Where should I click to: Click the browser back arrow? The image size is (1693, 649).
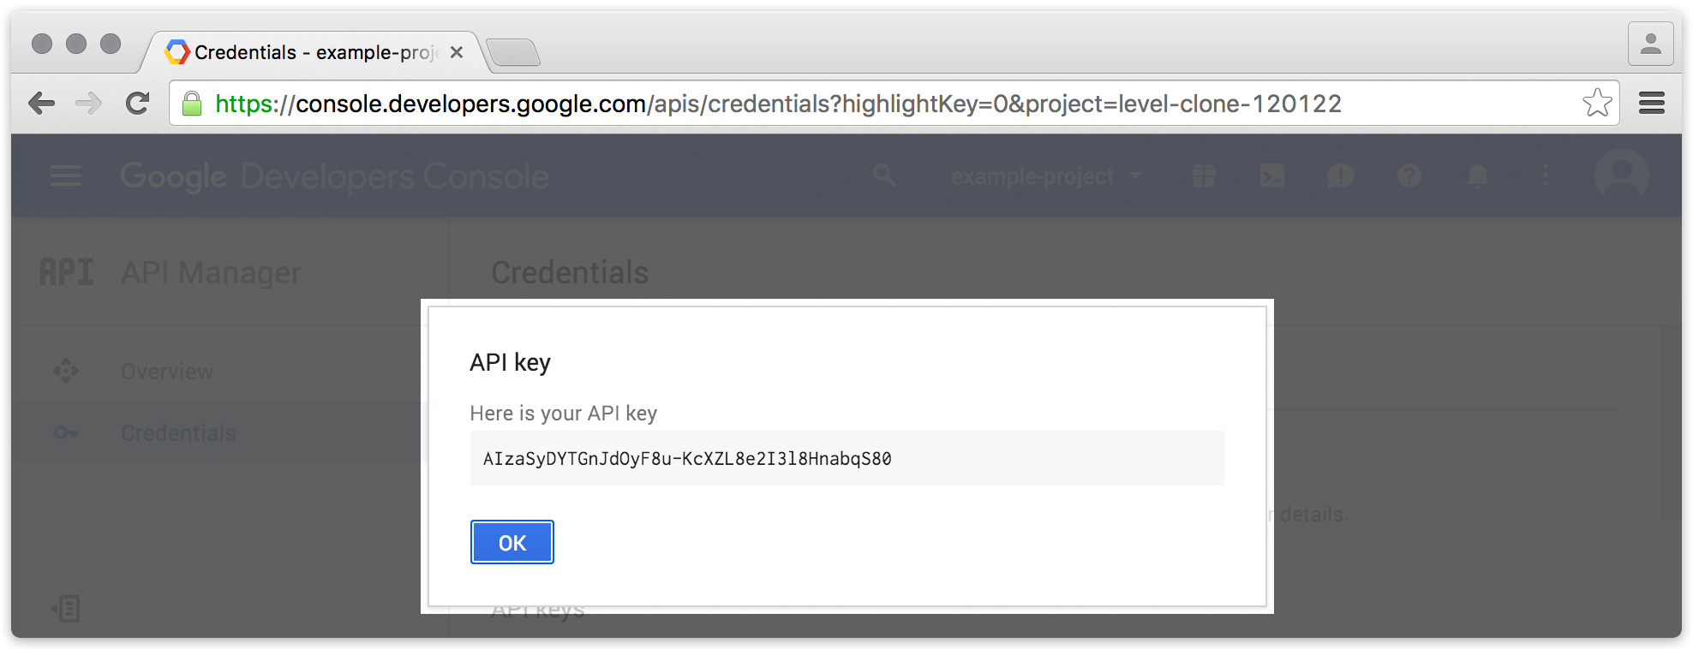tap(41, 104)
